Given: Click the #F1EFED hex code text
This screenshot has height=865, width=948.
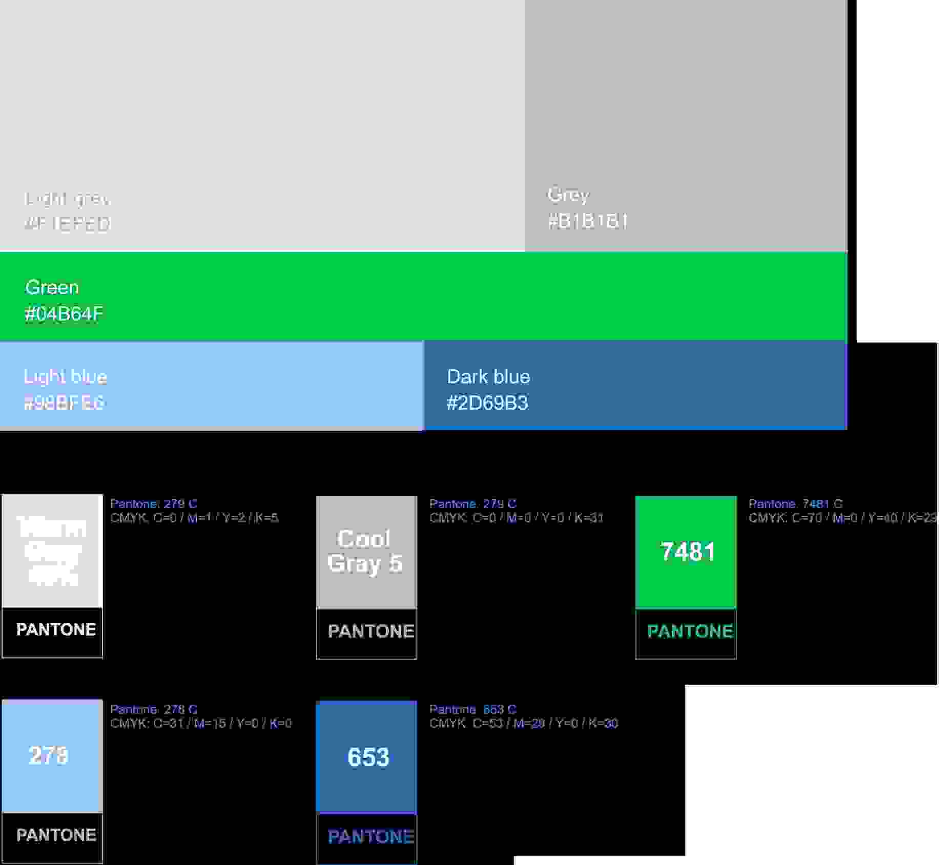Looking at the screenshot, I should coord(67,224).
